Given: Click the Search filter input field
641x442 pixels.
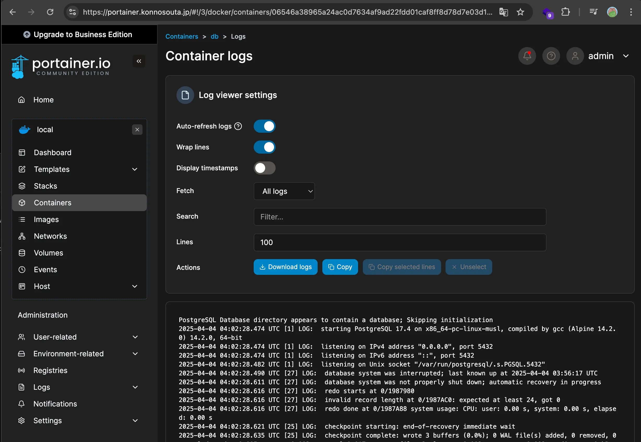Looking at the screenshot, I should coord(400,217).
